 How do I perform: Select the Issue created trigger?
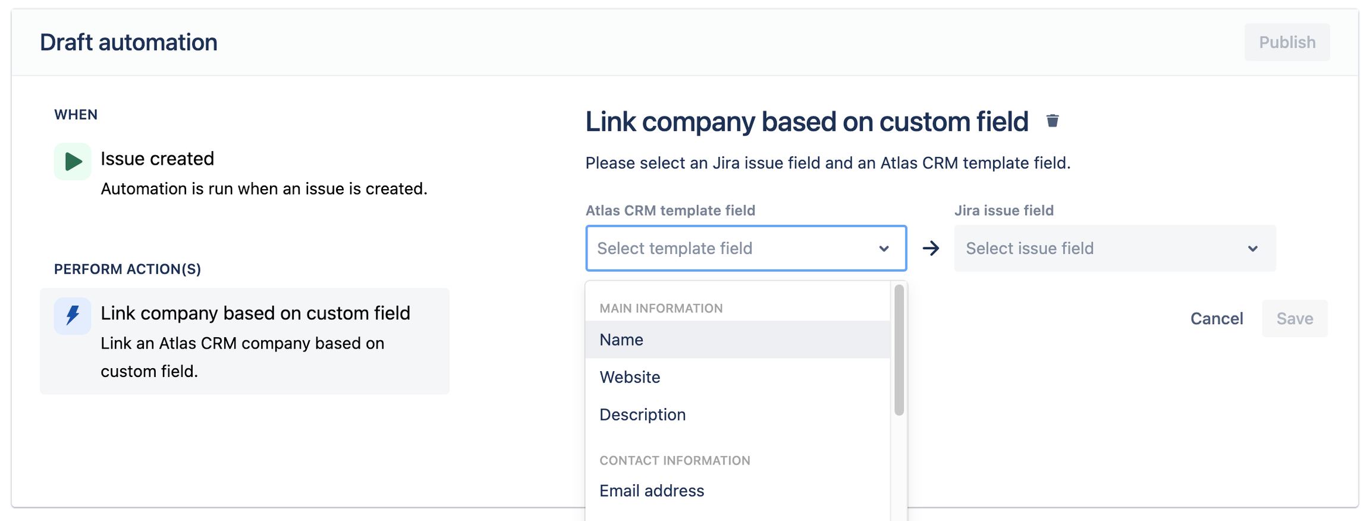click(x=157, y=159)
